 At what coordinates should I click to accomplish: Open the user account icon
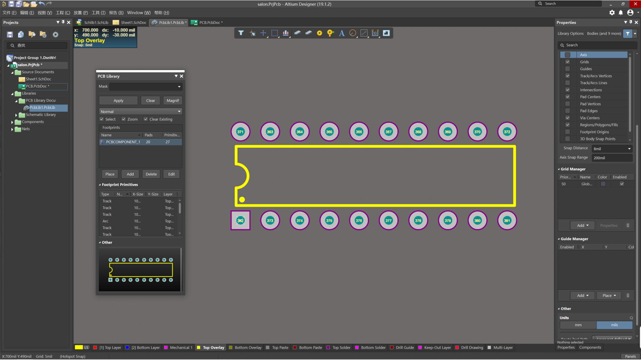(630, 13)
